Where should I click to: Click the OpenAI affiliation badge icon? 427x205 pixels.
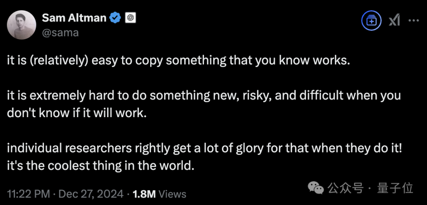(130, 18)
